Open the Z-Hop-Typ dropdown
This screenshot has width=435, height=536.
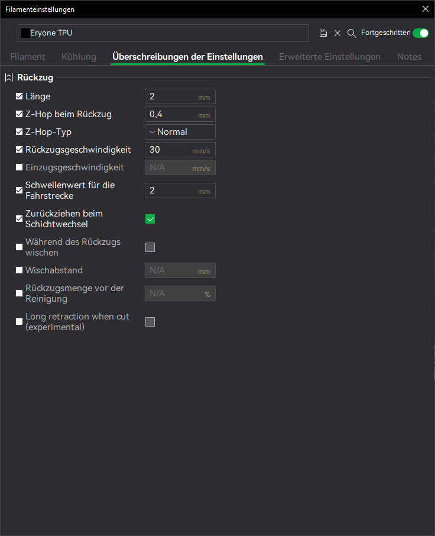coord(180,132)
